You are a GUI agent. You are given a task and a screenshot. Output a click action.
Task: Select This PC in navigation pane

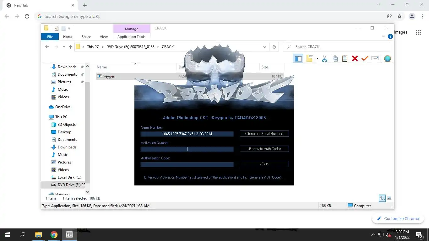pyautogui.click(x=61, y=117)
